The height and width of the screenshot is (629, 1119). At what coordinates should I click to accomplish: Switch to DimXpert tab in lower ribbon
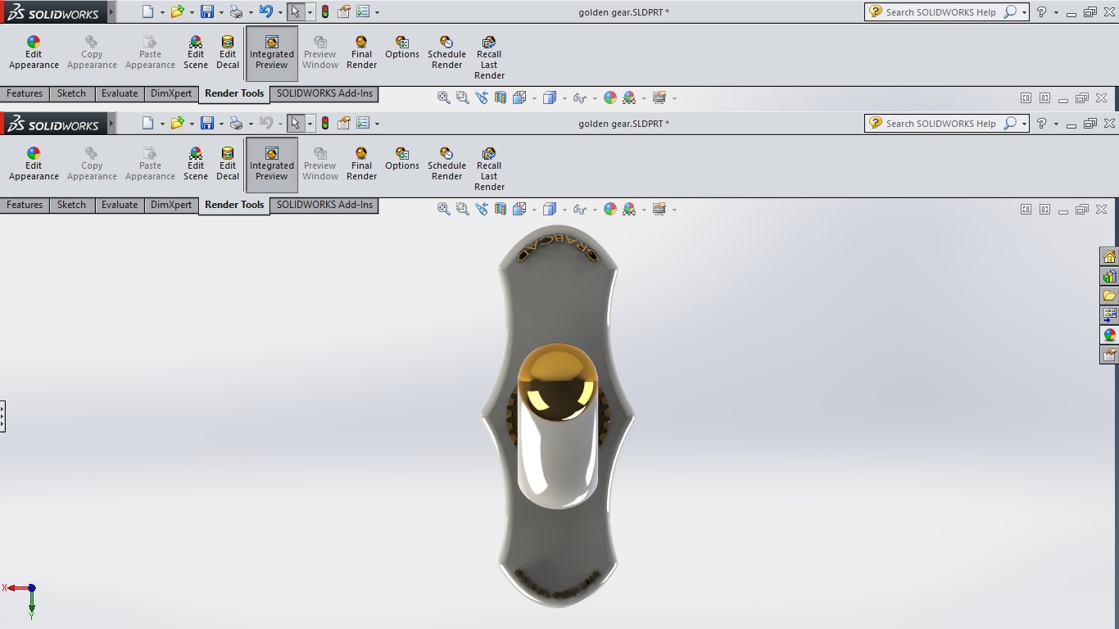click(171, 205)
